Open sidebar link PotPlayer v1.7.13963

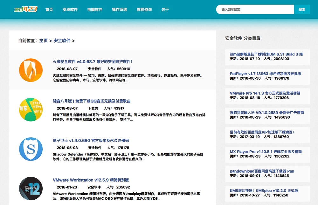click(x=266, y=74)
